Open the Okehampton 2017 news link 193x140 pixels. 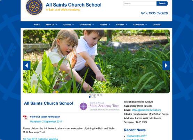point(137,136)
